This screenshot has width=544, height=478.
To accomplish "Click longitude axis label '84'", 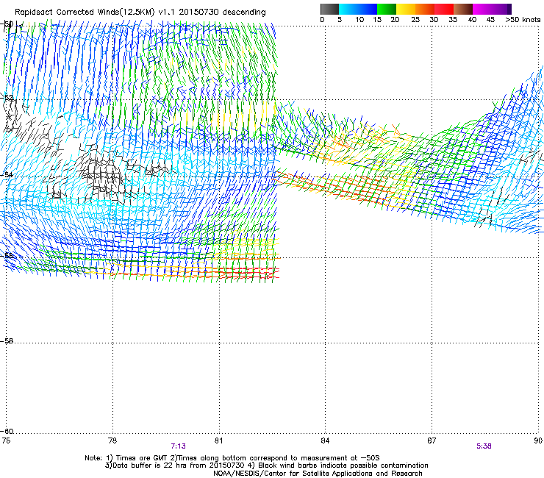I will click(325, 440).
